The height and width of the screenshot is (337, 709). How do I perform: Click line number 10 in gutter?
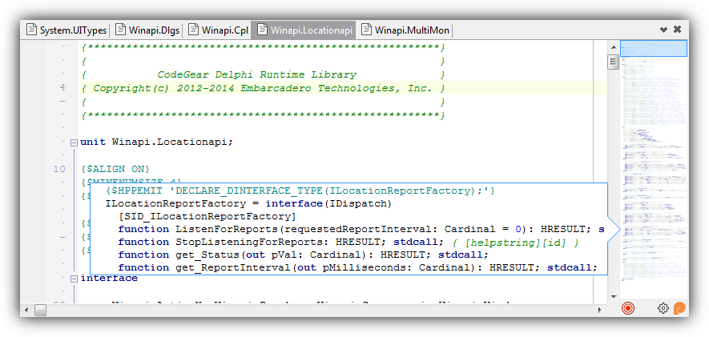(59, 170)
